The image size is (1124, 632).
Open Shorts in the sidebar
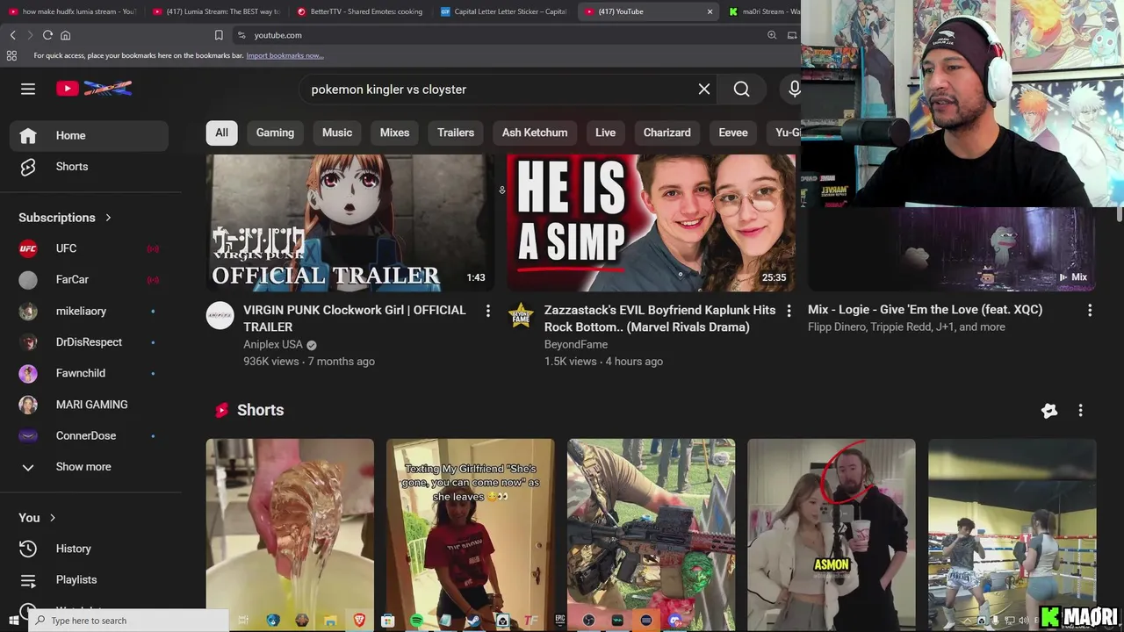pos(89,167)
